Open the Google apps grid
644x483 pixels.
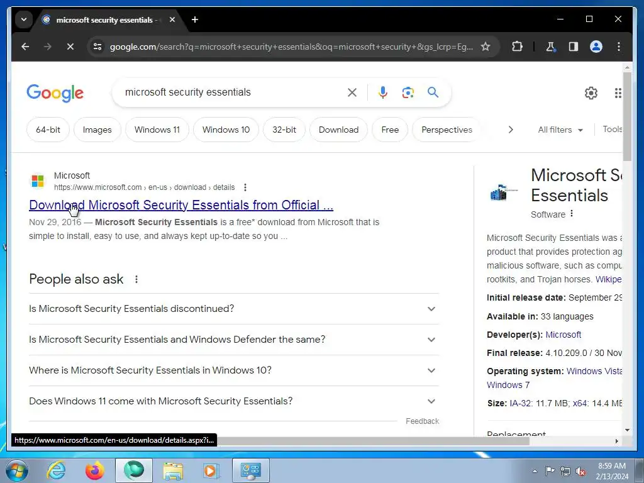point(618,93)
